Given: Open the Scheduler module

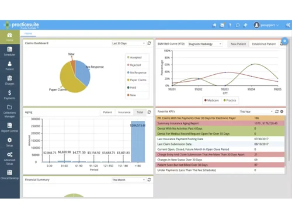Looking at the screenshot, I should click(10, 51).
